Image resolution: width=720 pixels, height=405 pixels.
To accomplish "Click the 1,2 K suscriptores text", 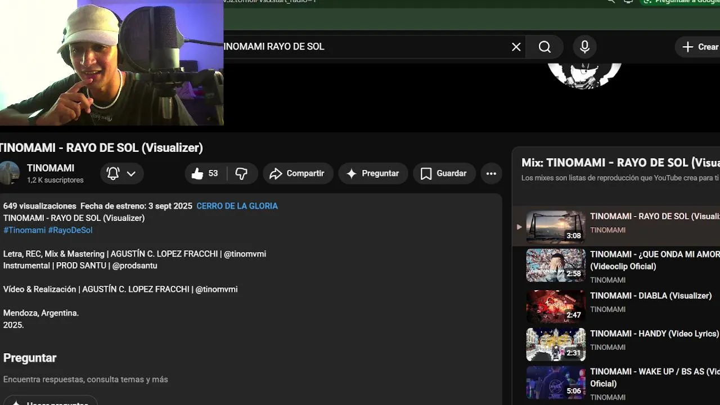I will tap(55, 180).
